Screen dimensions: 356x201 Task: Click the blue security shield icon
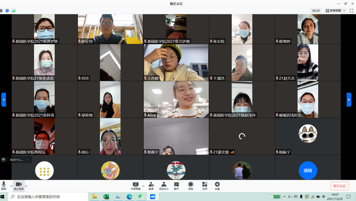[x=7, y=11]
